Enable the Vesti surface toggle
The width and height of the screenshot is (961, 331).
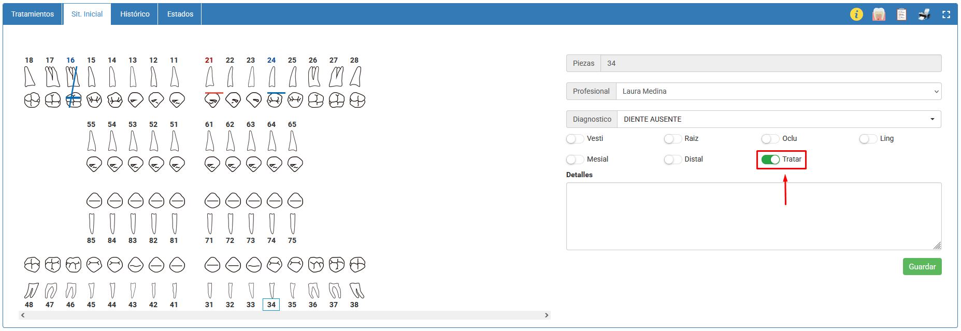pyautogui.click(x=575, y=139)
